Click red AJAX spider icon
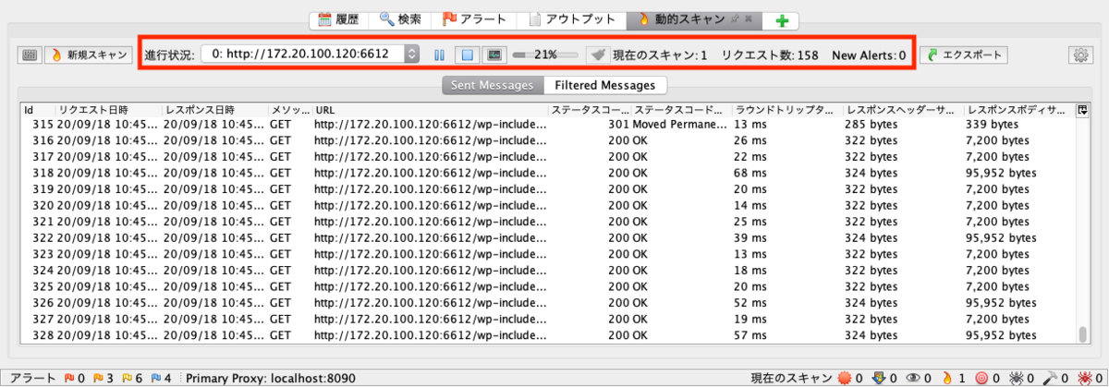 (x=1085, y=378)
